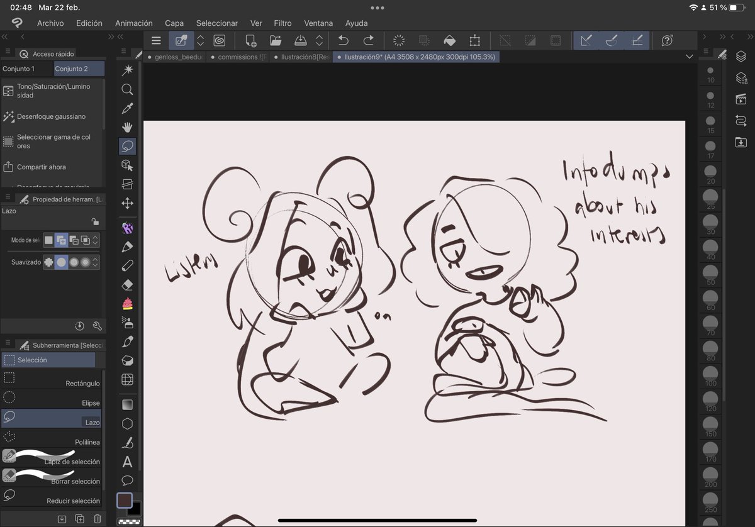Select the Pen nib tool
This screenshot has height=527, width=755.
point(128,247)
